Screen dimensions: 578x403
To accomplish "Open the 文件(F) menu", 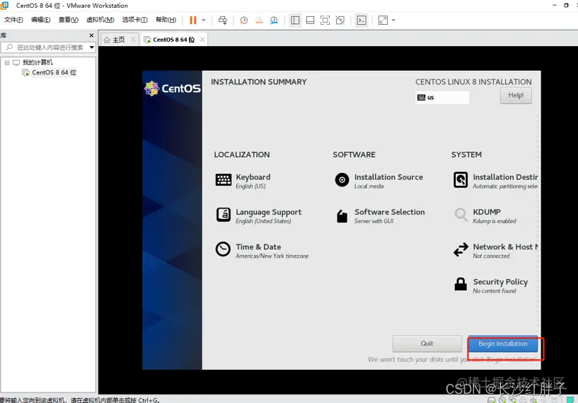I will [13, 20].
